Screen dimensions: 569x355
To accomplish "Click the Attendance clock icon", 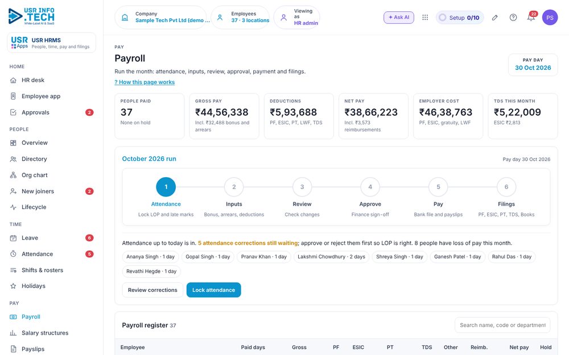I will pyautogui.click(x=13, y=254).
